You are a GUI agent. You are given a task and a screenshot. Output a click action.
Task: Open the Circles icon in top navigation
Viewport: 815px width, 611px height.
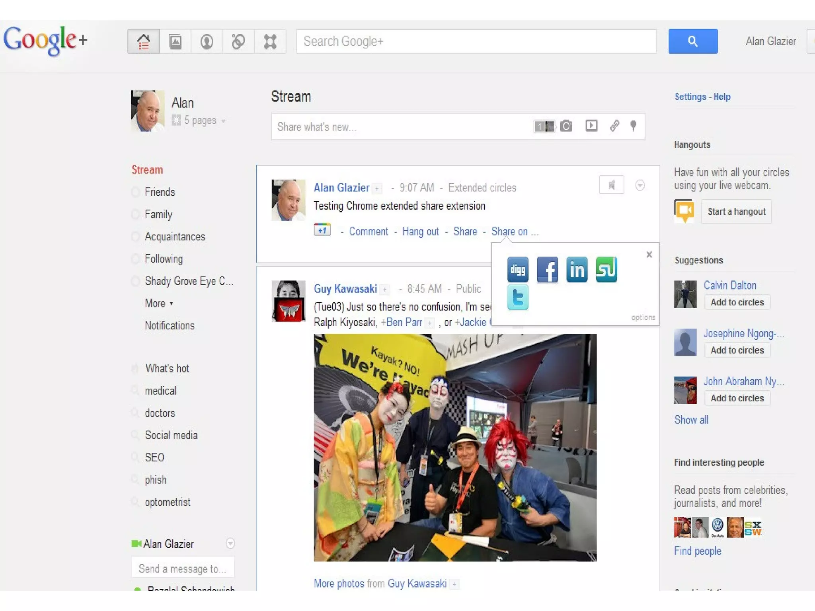(238, 41)
